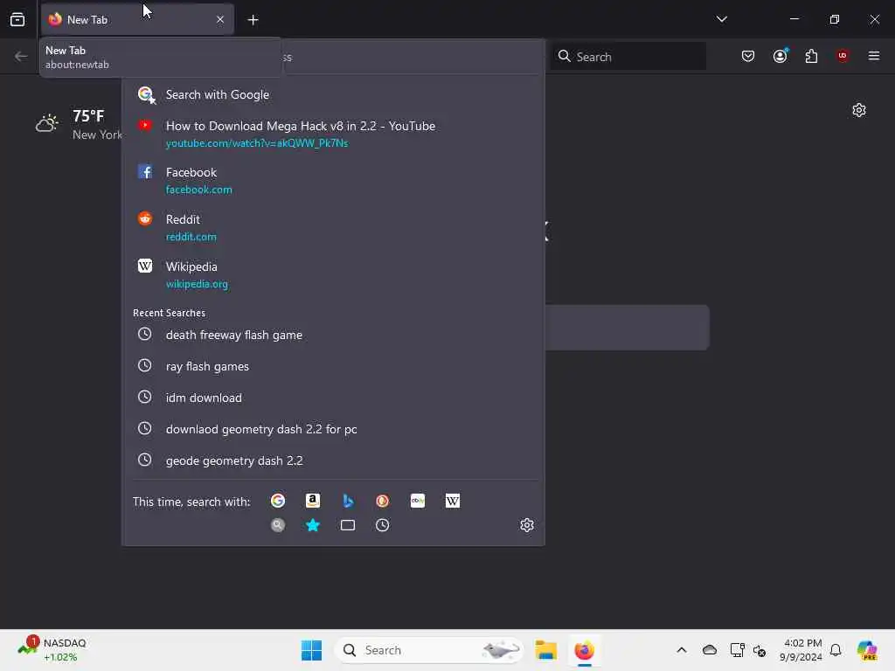The height and width of the screenshot is (671, 895).
Task: Open the Reddit suggestion
Action: pos(333,228)
